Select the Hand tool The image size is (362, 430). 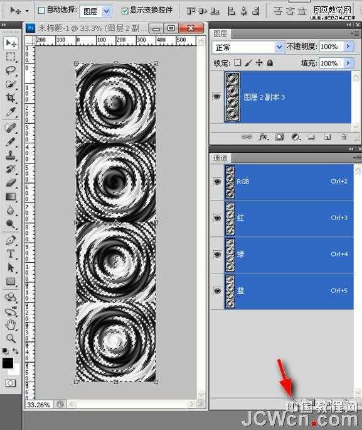coord(11,325)
